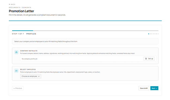
Task: Proceed with the Next button
Action: (x=154, y=88)
